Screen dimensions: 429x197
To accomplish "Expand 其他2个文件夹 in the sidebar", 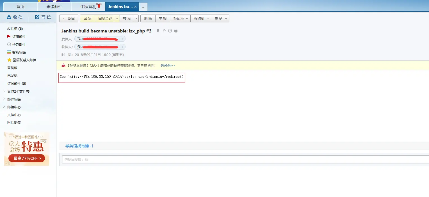I will 4,91.
